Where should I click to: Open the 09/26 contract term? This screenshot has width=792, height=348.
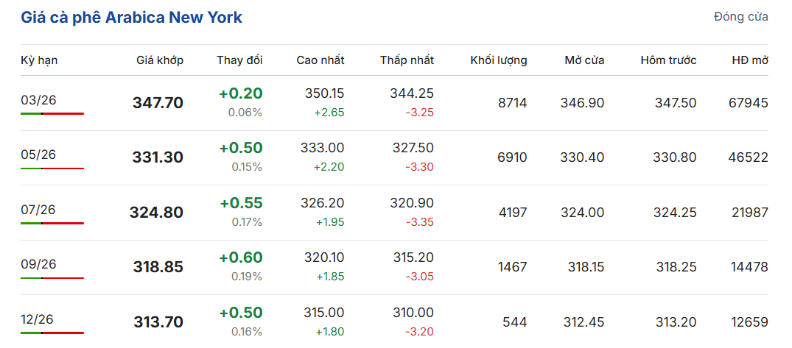pyautogui.click(x=38, y=264)
